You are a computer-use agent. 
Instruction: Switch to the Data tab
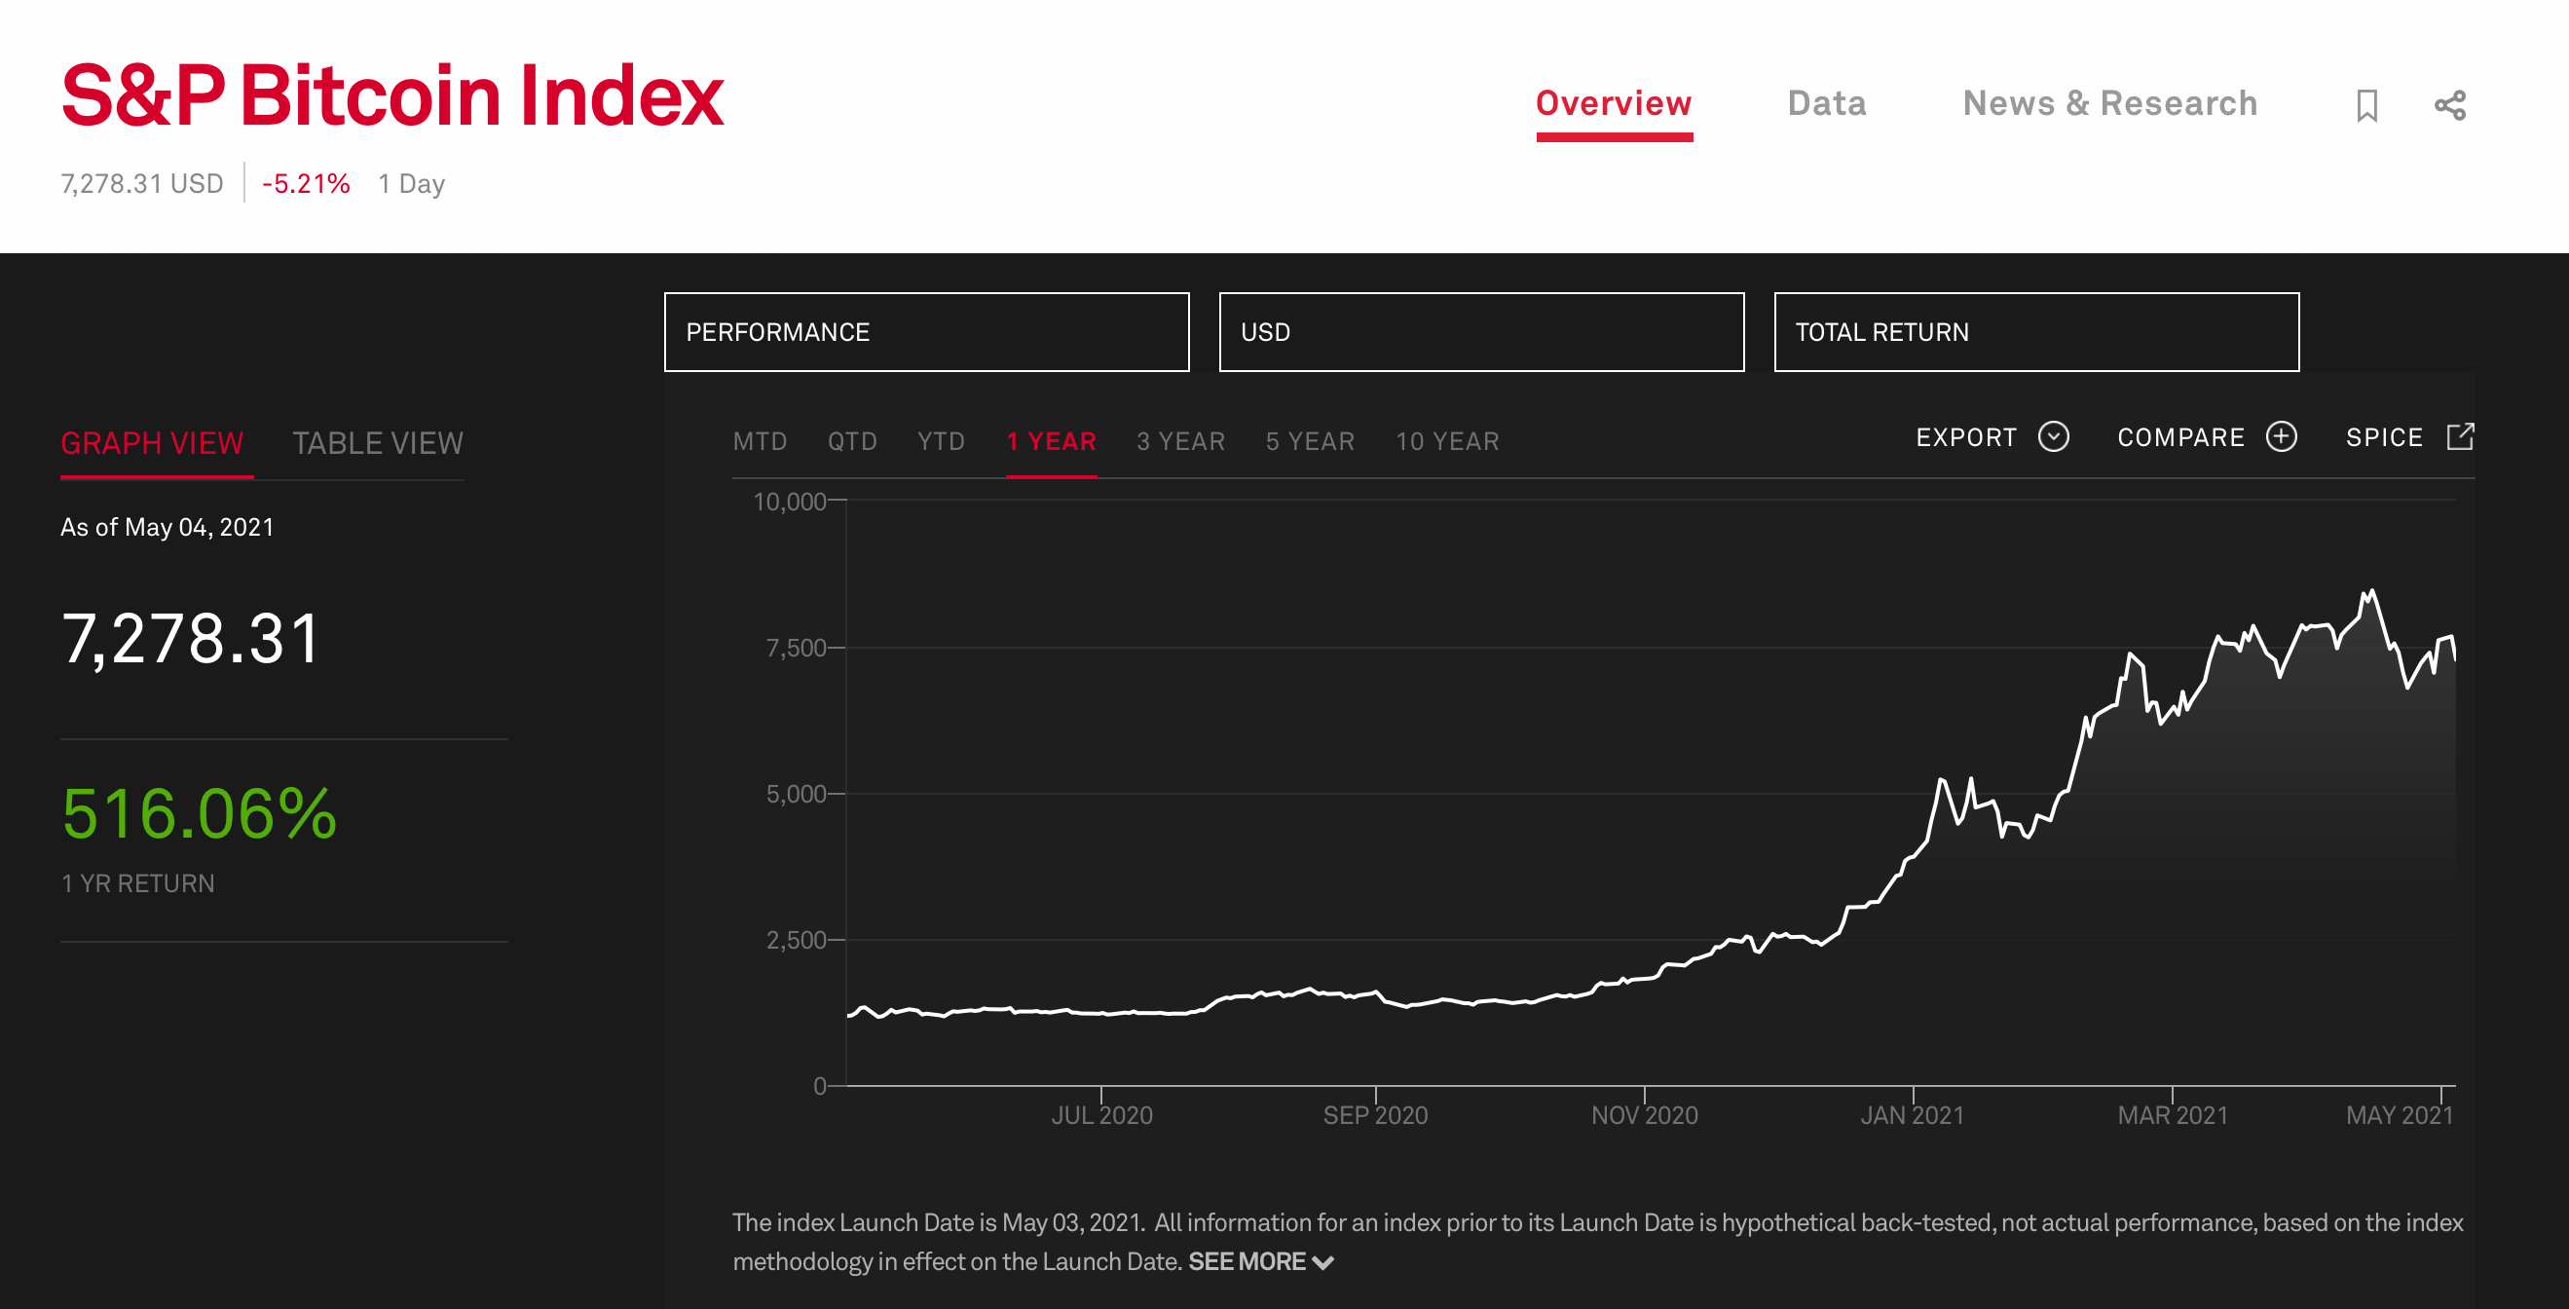(x=1826, y=104)
